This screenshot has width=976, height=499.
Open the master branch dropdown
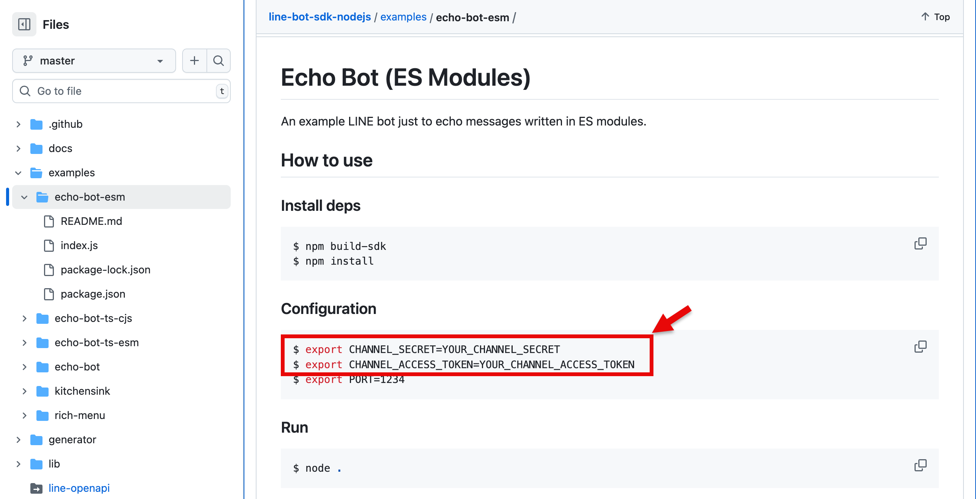click(94, 61)
